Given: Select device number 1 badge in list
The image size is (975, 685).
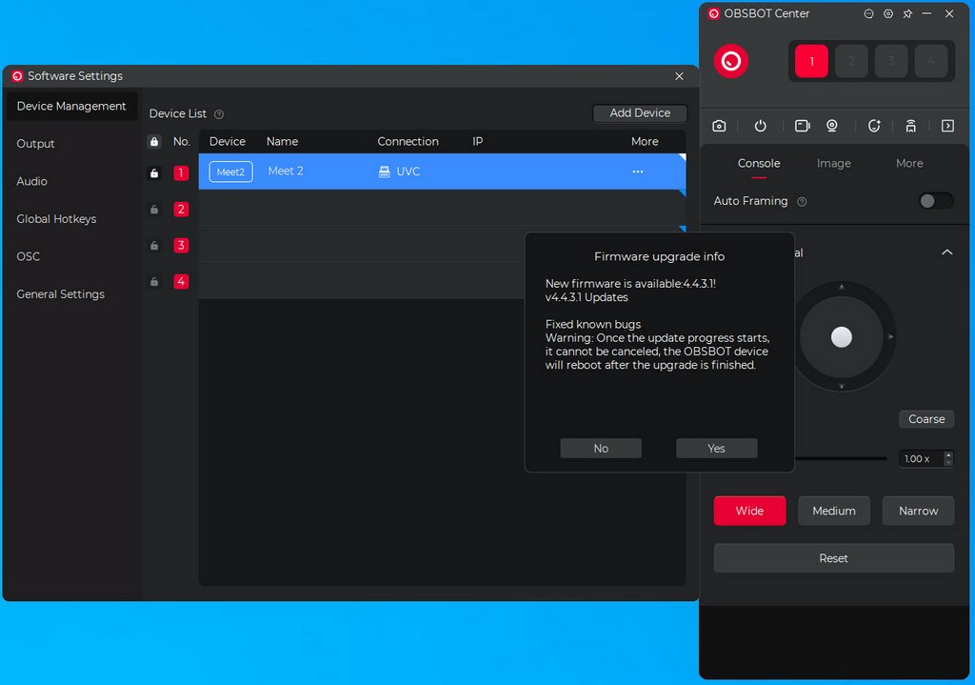Looking at the screenshot, I should tap(181, 173).
